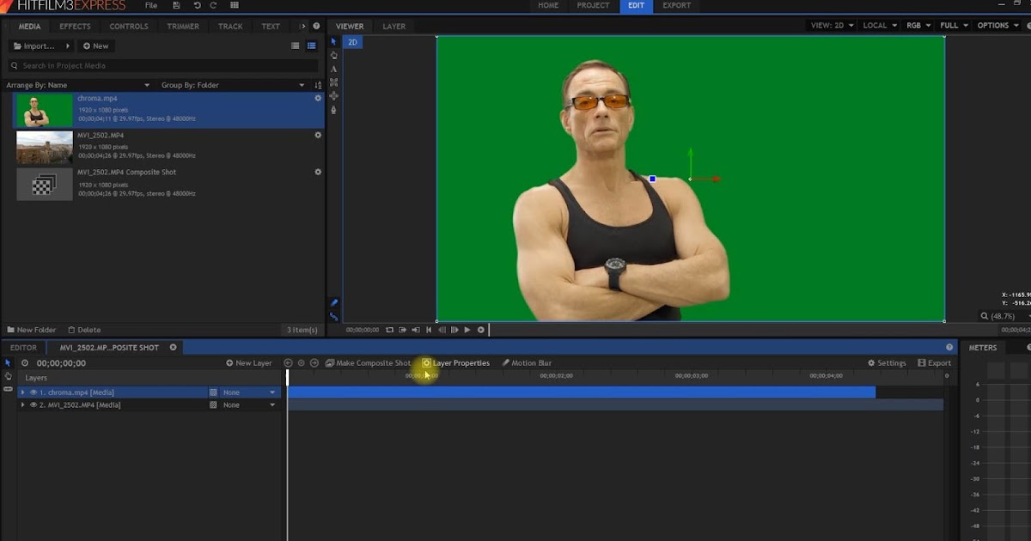Close the Composite Shot timeline tab
The height and width of the screenshot is (541, 1031).
173,348
